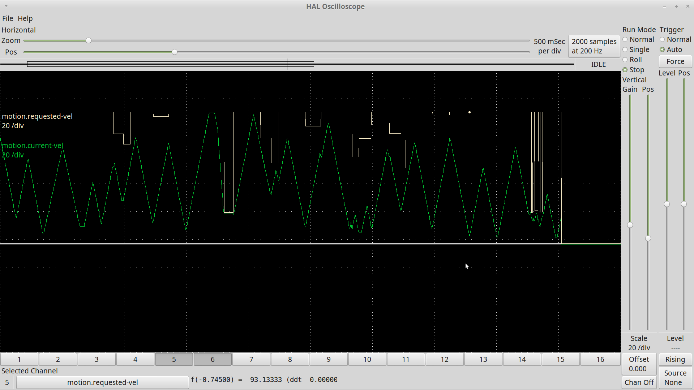Select Normal run mode radio button
The width and height of the screenshot is (694, 390).
click(x=625, y=39)
